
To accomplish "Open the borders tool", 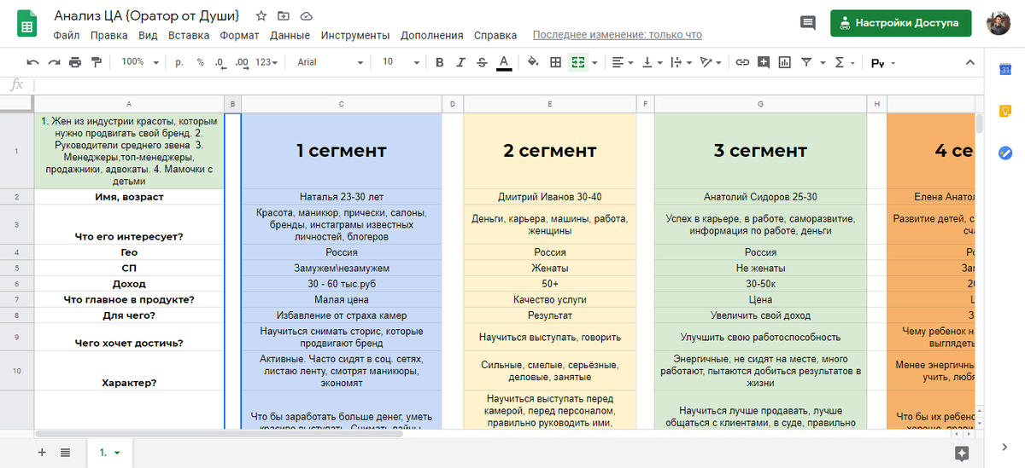I will pyautogui.click(x=555, y=62).
